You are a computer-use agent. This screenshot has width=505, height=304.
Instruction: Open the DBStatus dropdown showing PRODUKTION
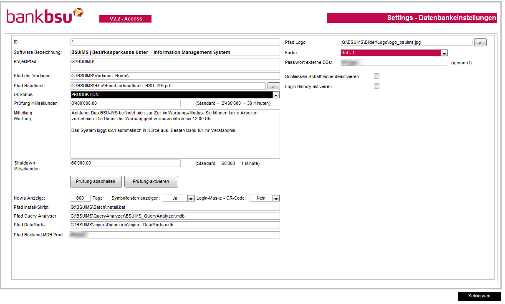(x=276, y=95)
